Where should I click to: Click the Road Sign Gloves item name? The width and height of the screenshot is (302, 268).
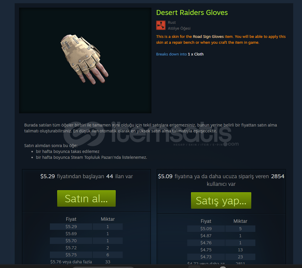(208, 37)
